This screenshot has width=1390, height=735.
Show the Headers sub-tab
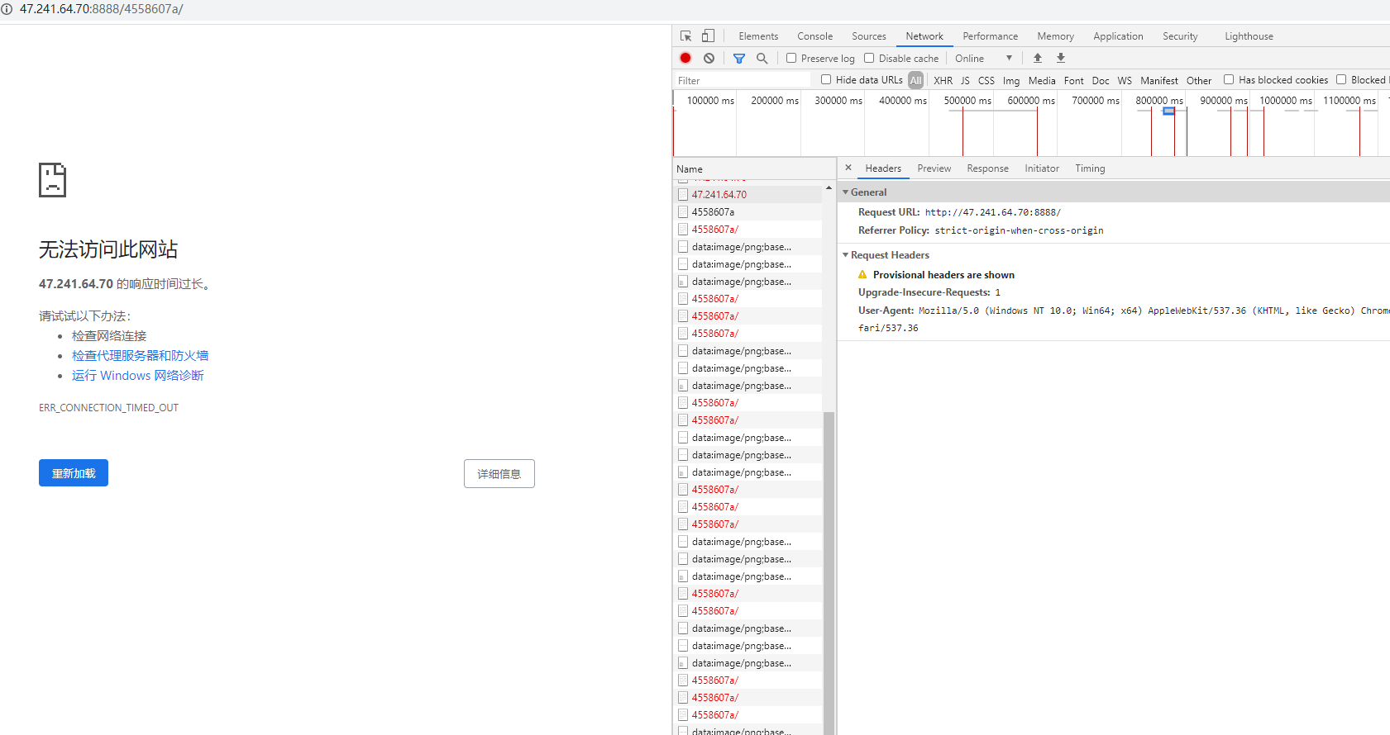click(x=883, y=168)
